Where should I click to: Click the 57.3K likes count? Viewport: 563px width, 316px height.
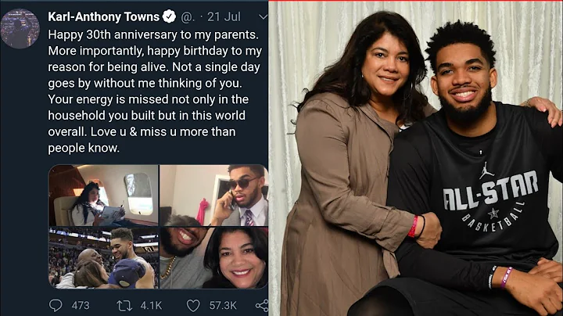click(x=221, y=305)
